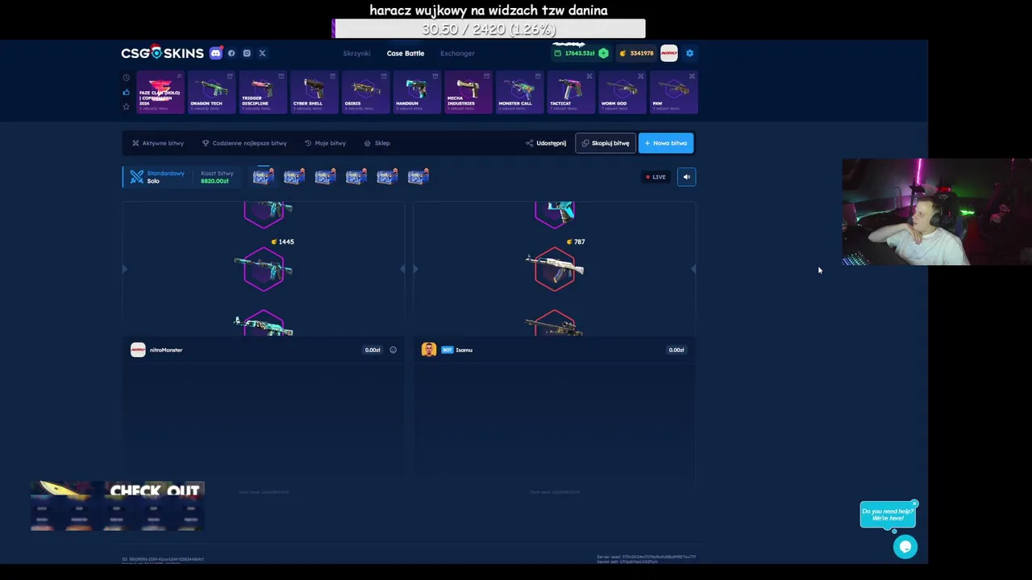The width and height of the screenshot is (1032, 580).
Task: Open the Monster Call drop card
Action: tap(519, 92)
